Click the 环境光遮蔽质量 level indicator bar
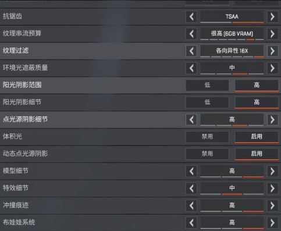The height and width of the screenshot is (231, 281). (232, 74)
